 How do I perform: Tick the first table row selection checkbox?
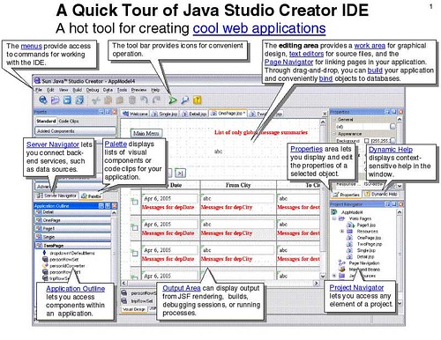(135, 202)
